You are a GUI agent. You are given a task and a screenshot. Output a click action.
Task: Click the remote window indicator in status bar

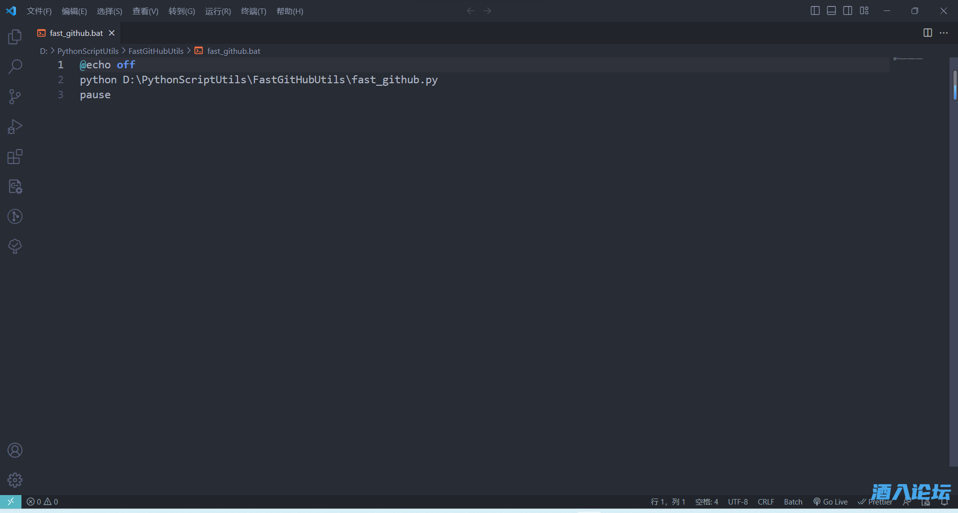coord(10,502)
